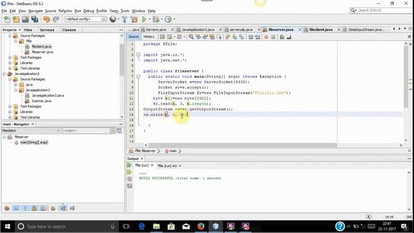Select fileclient.java in the Projects tree
The image size is (414, 233).
[x=41, y=47]
